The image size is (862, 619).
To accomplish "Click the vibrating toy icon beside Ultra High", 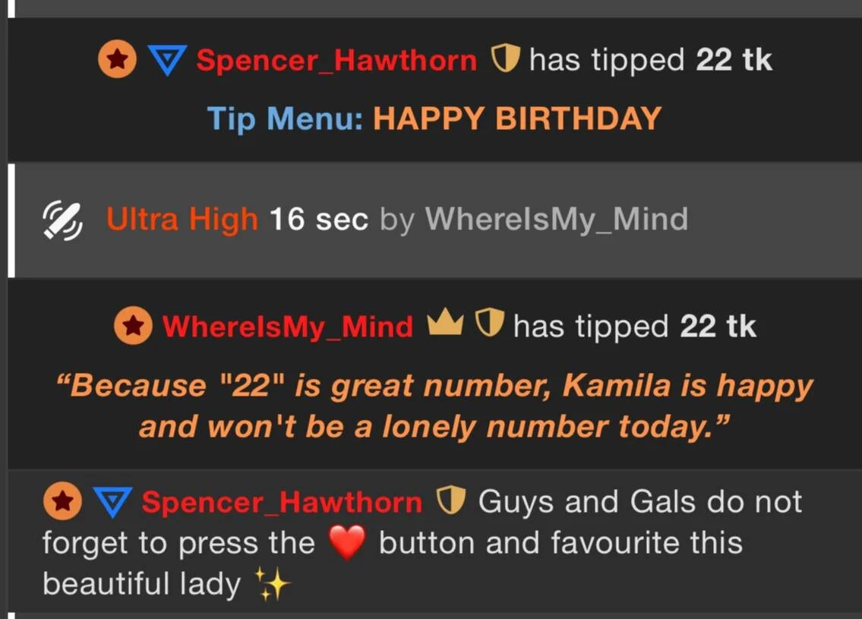I will point(63,220).
